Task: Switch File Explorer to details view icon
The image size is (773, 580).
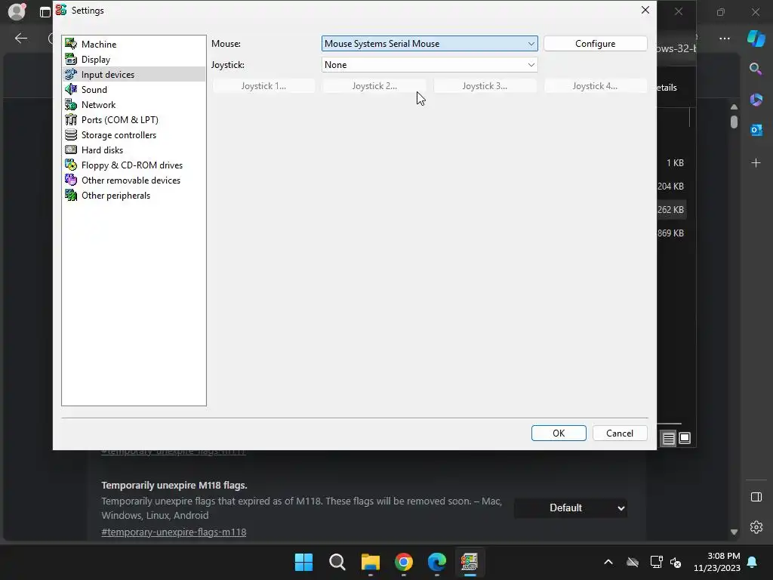Action: click(669, 438)
